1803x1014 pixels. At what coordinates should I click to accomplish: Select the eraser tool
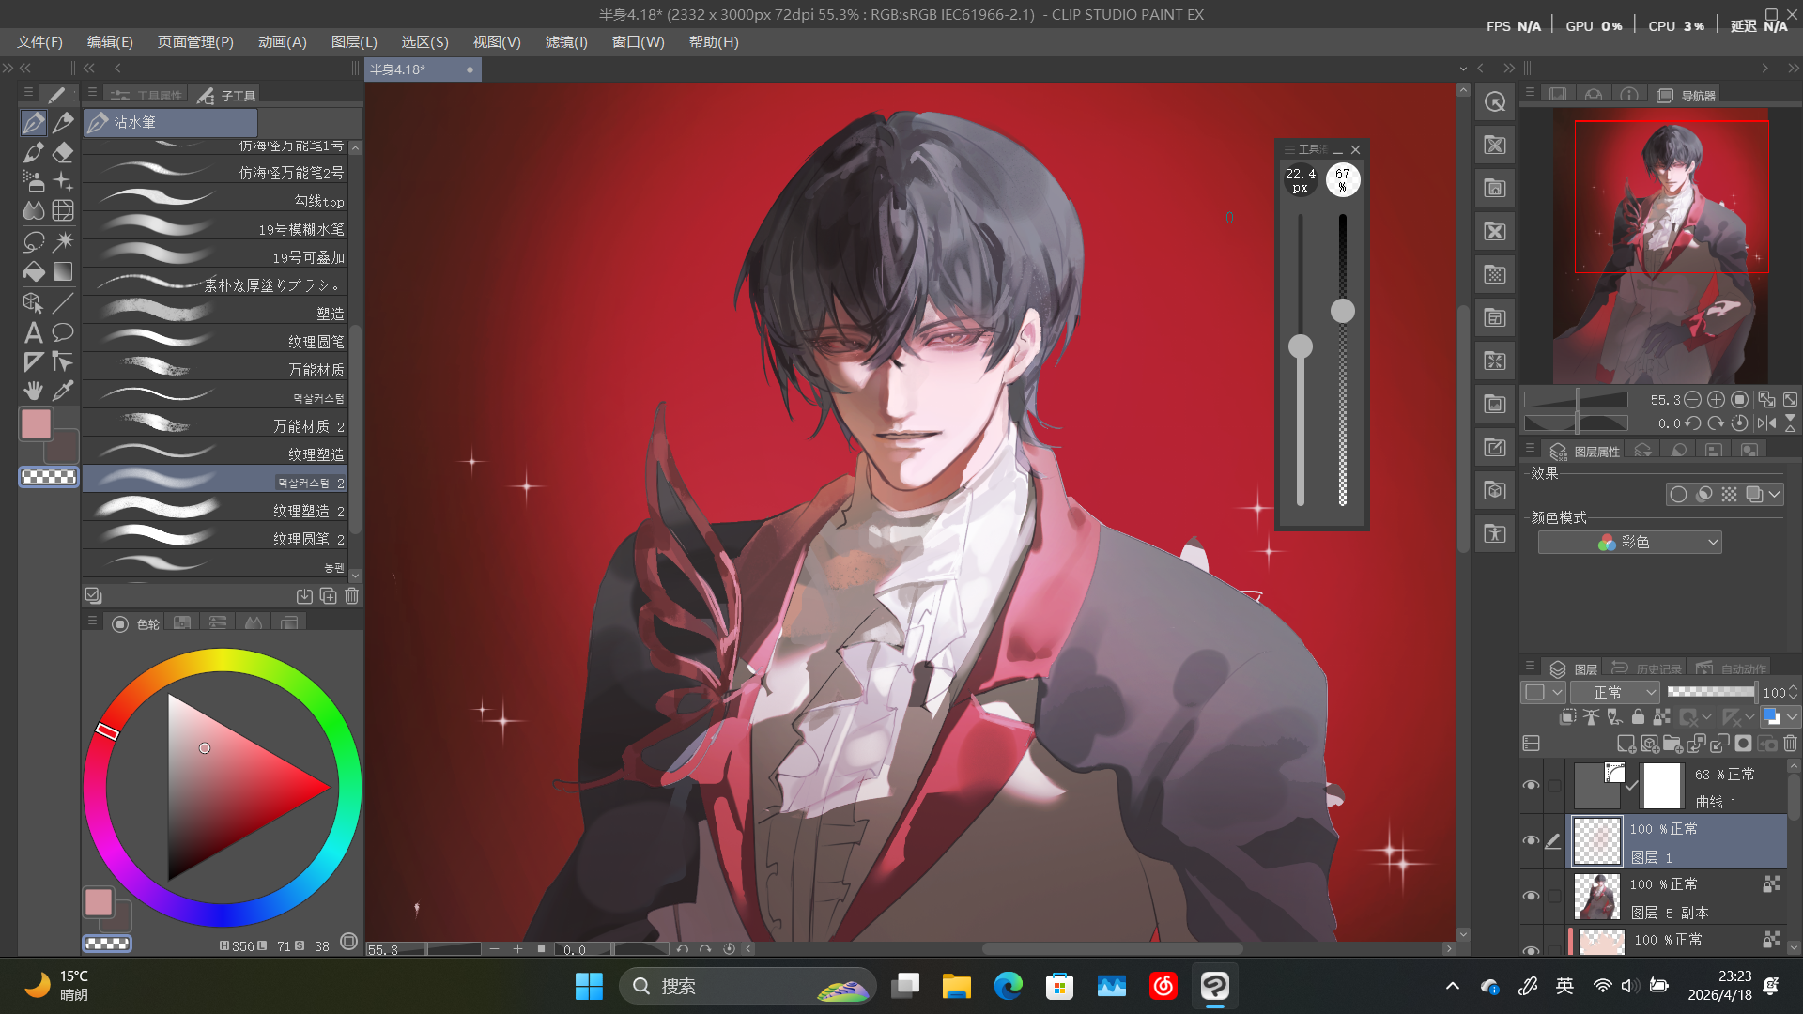pyautogui.click(x=63, y=152)
